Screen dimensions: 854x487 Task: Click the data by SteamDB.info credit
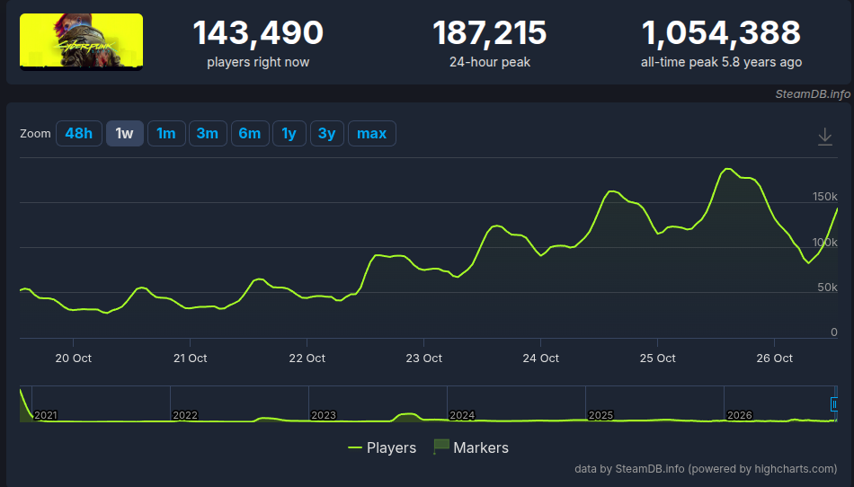[706, 468]
